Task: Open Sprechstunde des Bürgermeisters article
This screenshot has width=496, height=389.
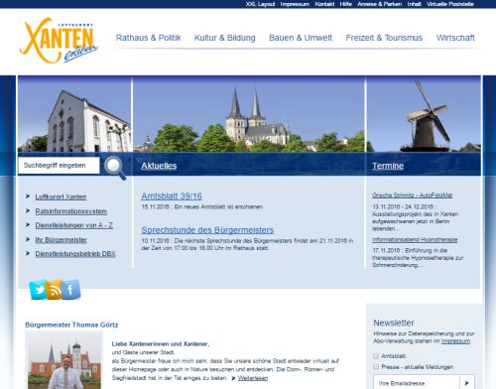Action: [207, 230]
